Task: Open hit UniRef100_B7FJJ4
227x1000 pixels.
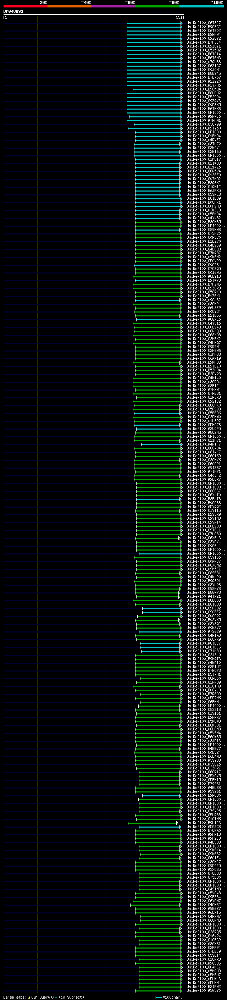Action: pos(203,42)
